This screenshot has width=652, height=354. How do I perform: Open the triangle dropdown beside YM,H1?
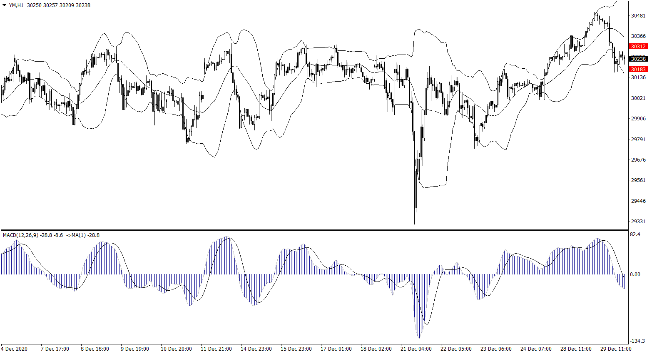(x=5, y=5)
